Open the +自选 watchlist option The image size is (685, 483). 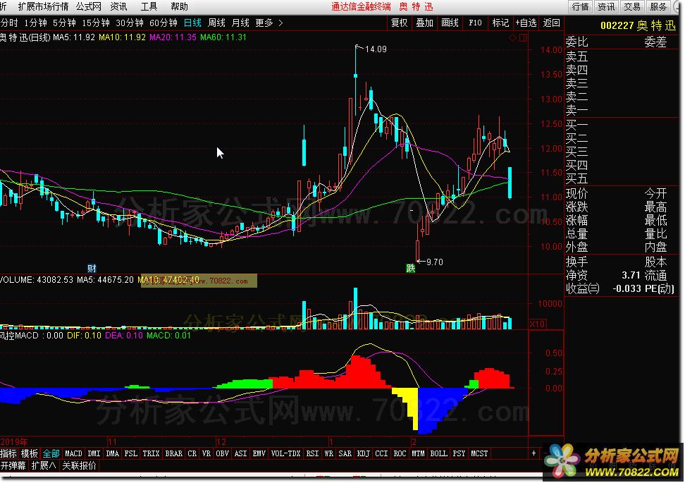tap(526, 23)
